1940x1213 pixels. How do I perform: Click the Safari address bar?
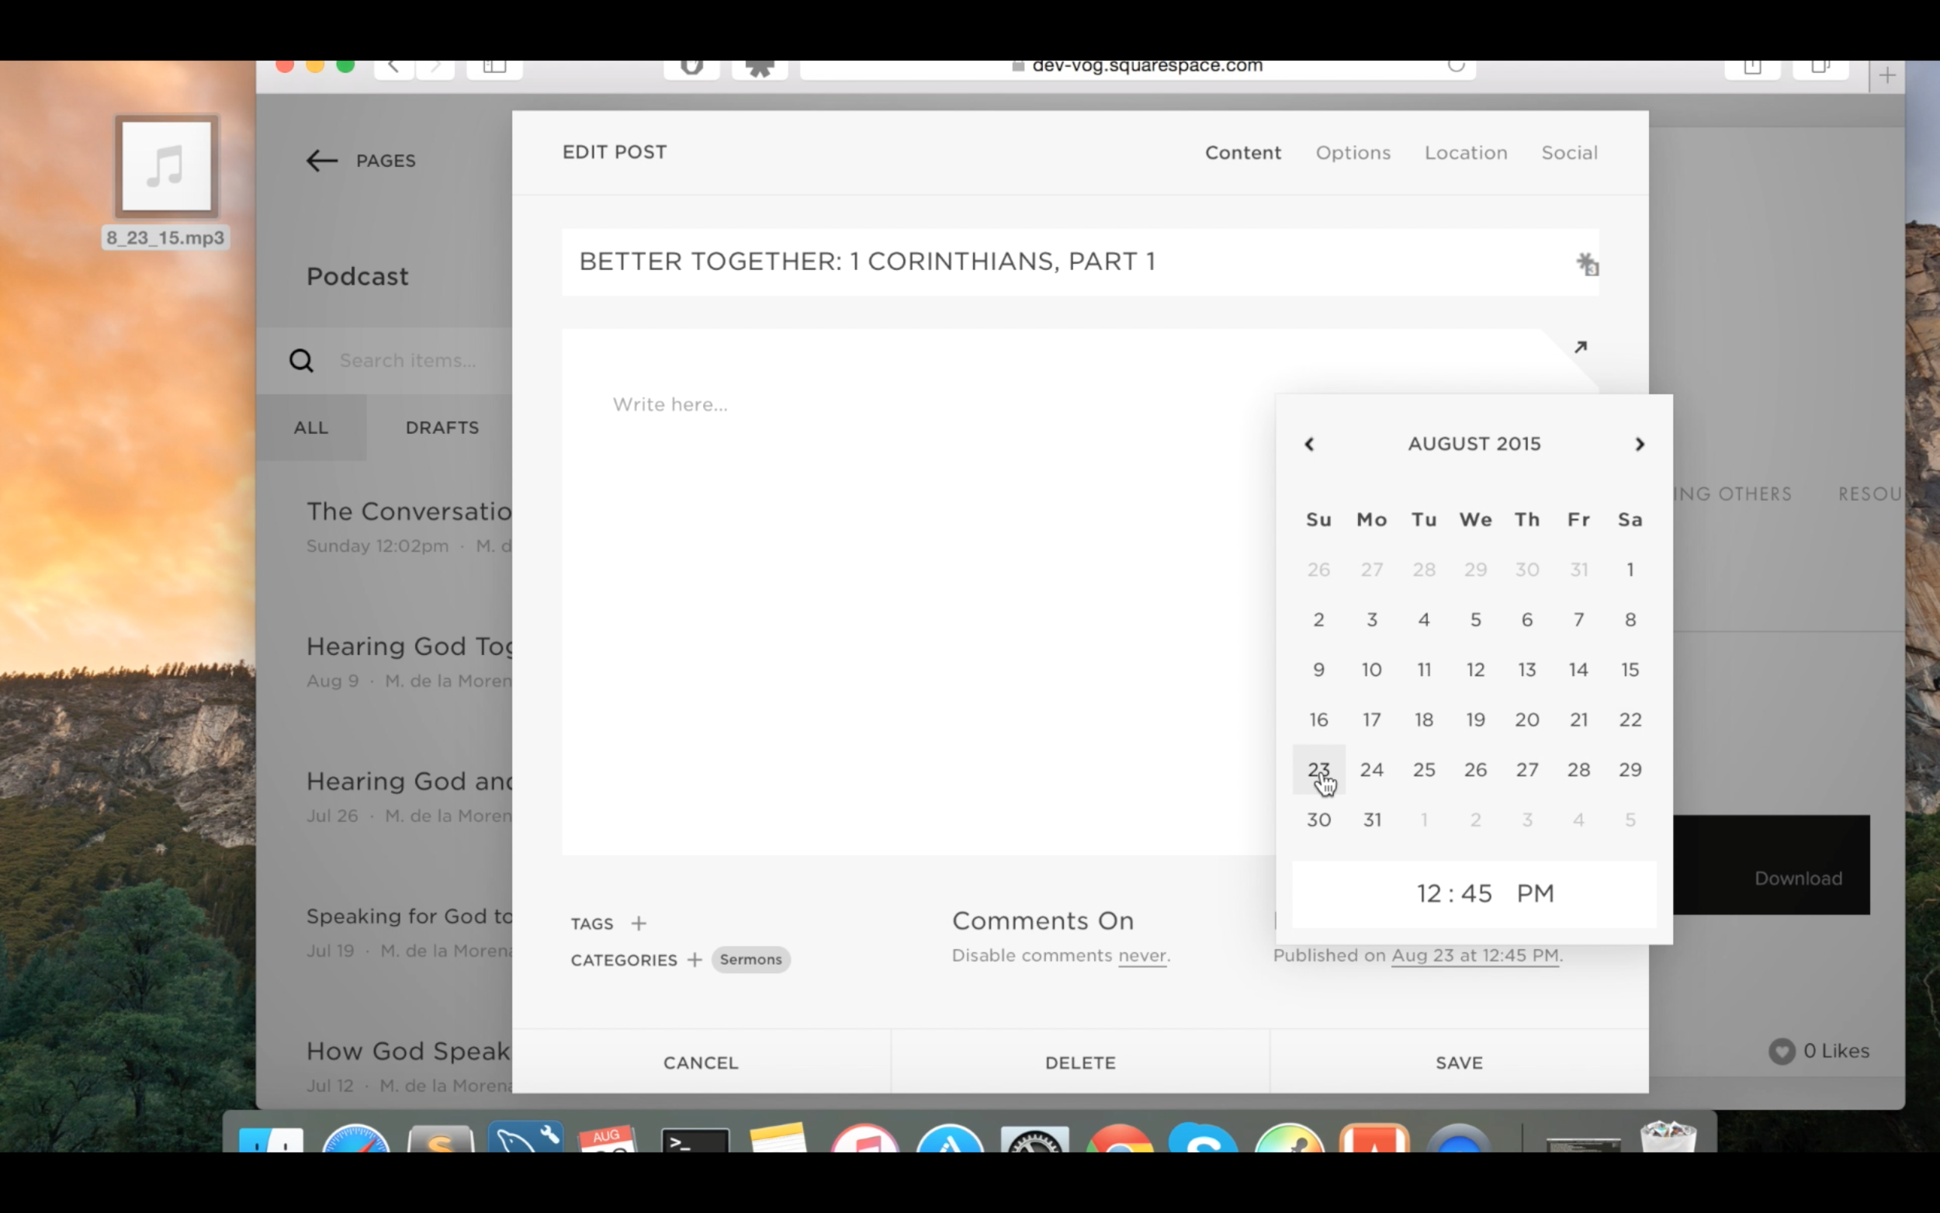pyautogui.click(x=1138, y=68)
